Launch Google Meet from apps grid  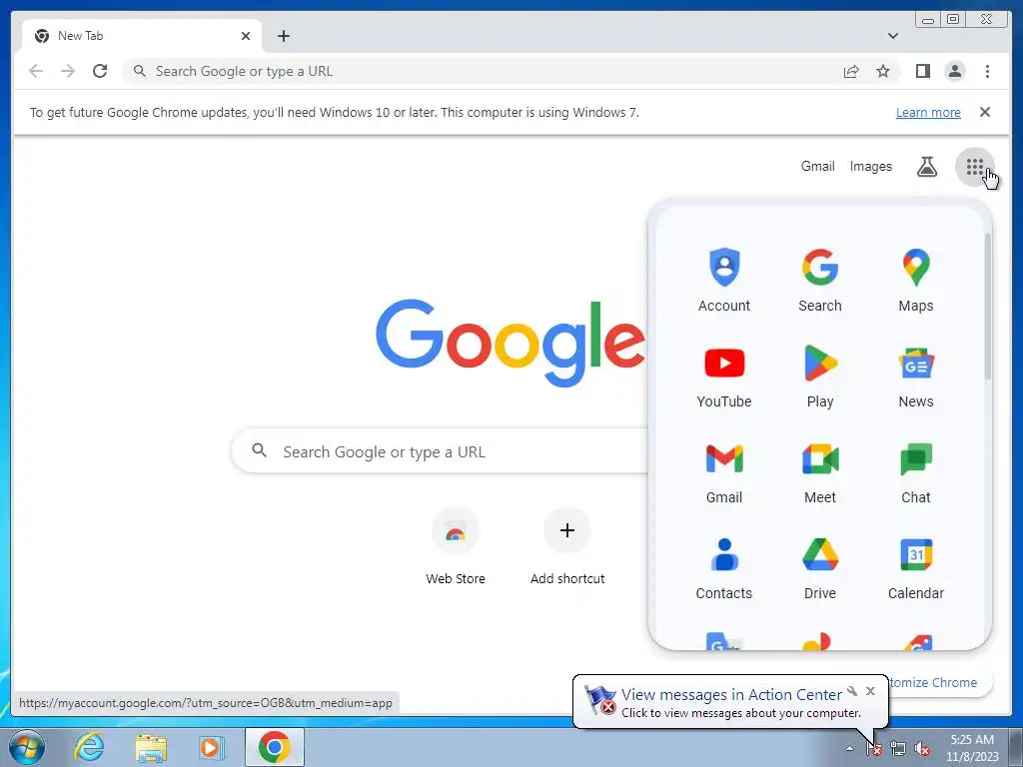point(820,471)
